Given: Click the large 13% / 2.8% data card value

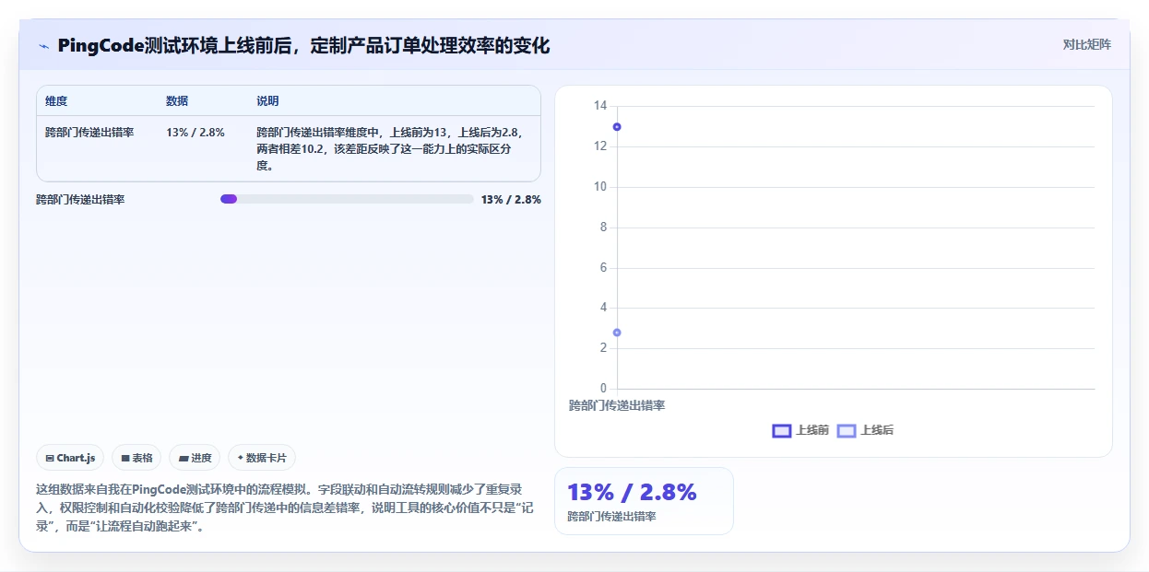Looking at the screenshot, I should [632, 492].
